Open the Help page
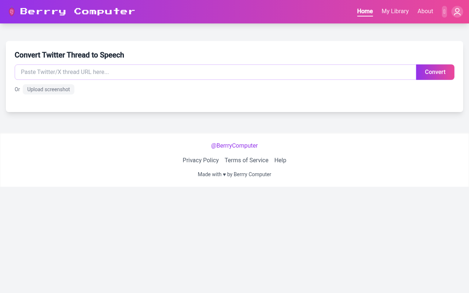469x293 pixels. (280, 160)
